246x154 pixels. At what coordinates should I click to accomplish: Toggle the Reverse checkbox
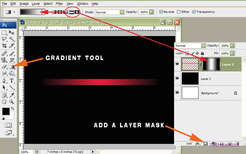coord(161,12)
